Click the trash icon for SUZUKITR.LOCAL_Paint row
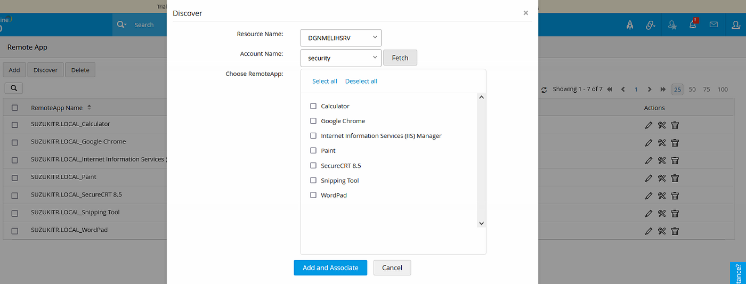The image size is (746, 284). click(675, 177)
